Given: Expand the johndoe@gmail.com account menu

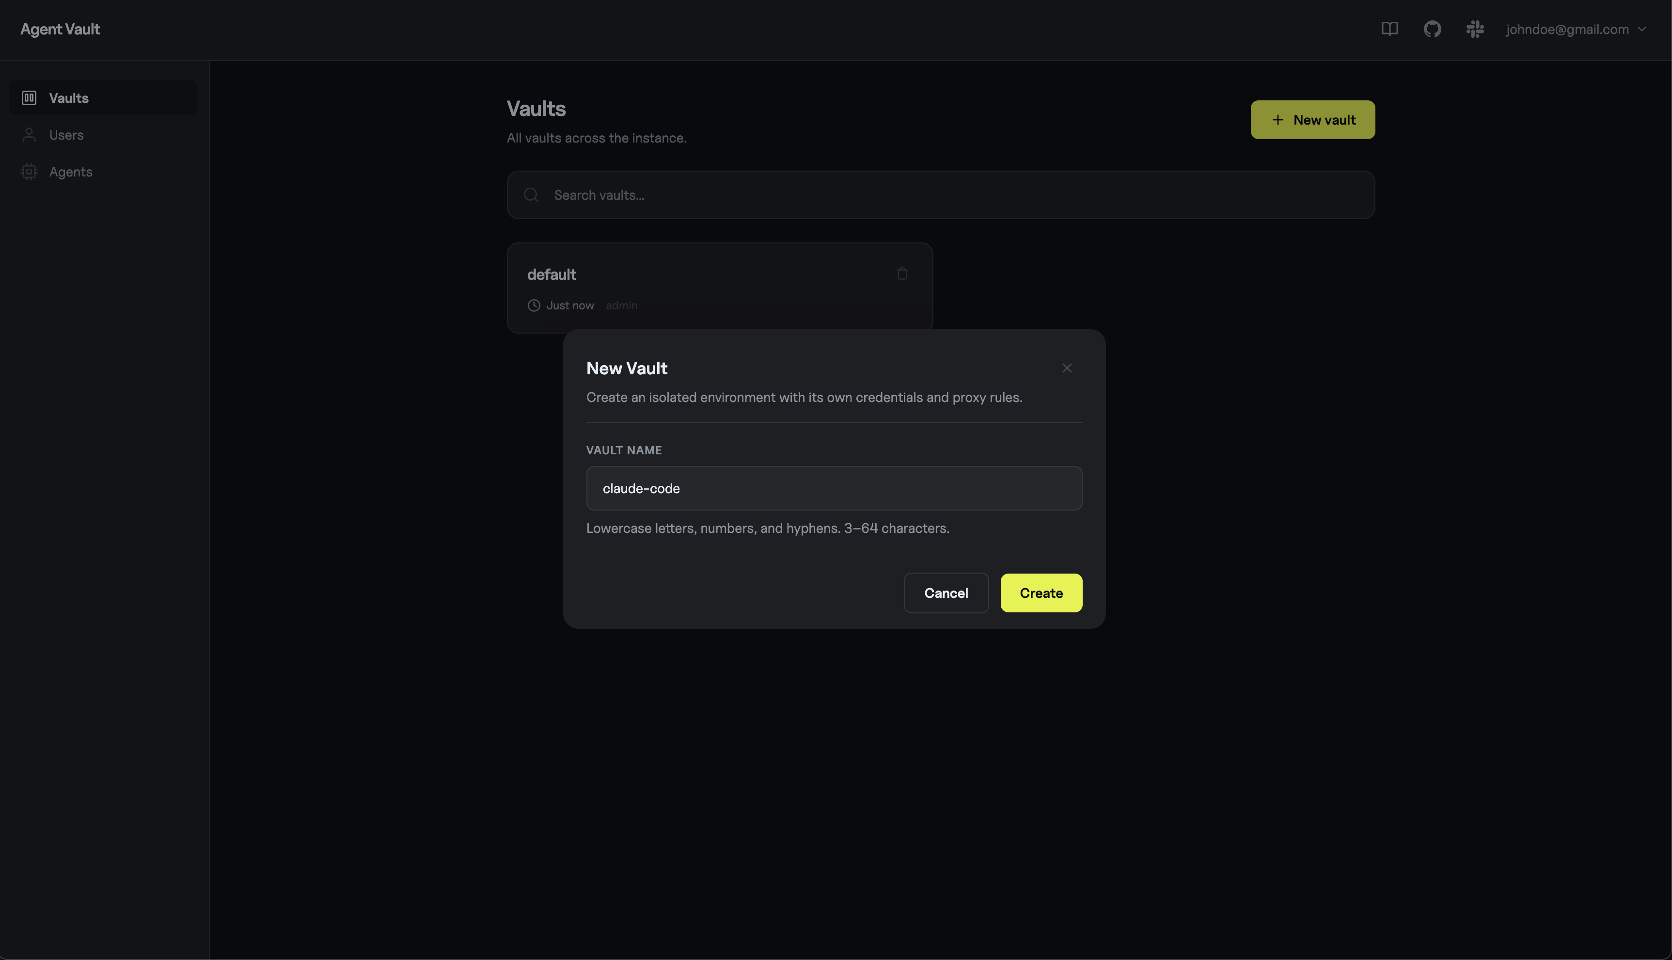Looking at the screenshot, I should [x=1576, y=29].
